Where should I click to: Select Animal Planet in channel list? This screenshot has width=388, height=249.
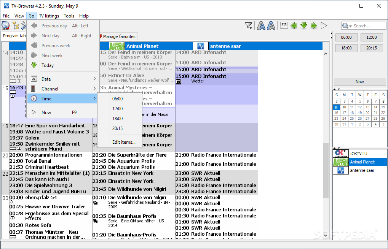point(360,162)
